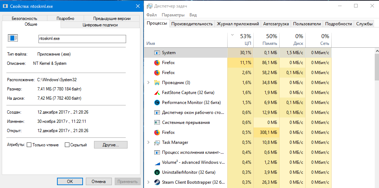Click the ntoskrnl.exe filename field
379x188 pixels.
pos(82,39)
